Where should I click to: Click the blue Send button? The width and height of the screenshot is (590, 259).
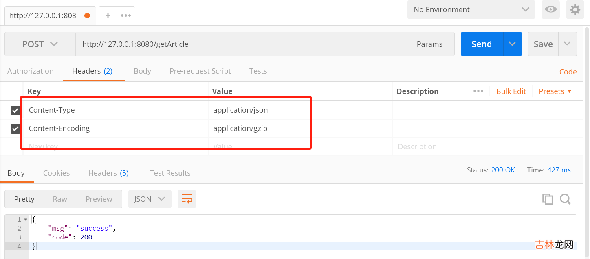(x=482, y=44)
